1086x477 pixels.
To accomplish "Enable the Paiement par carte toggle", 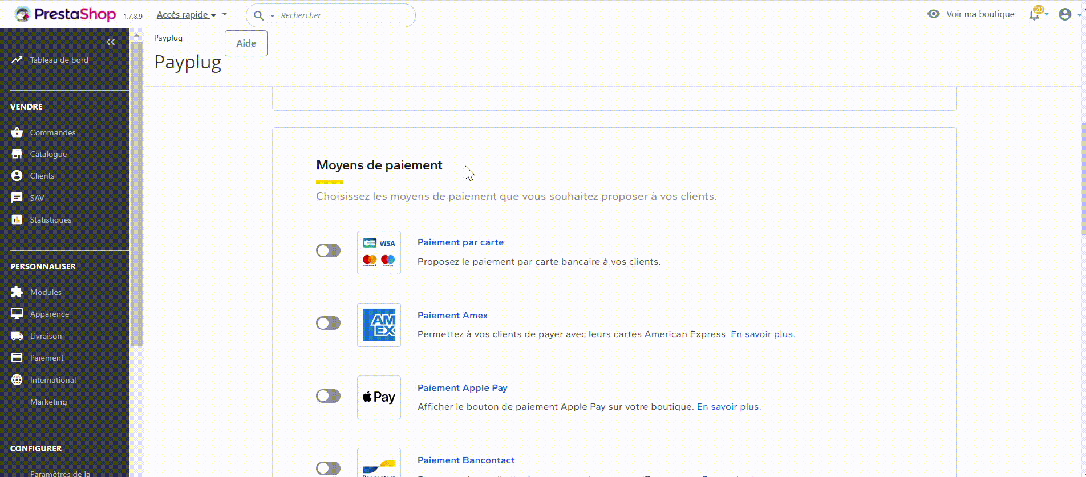I will pyautogui.click(x=328, y=250).
